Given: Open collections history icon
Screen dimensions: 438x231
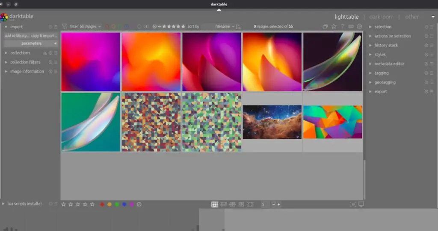Looking at the screenshot, I should click(45, 53).
